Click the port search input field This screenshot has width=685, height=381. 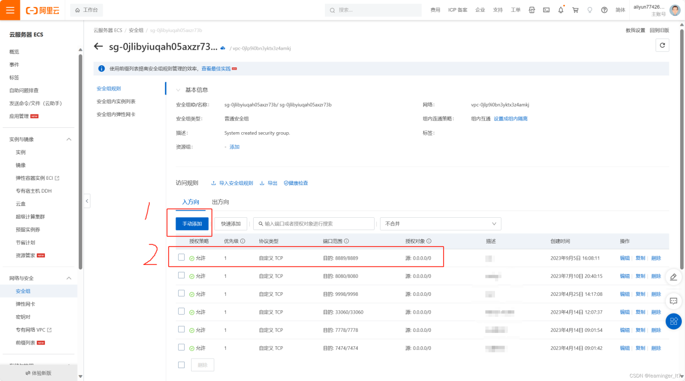point(316,224)
